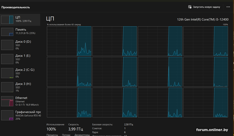The image size is (234, 136).
Task: Click the Диск 0 (D:) graph thumbnail
Action: pos(7,45)
